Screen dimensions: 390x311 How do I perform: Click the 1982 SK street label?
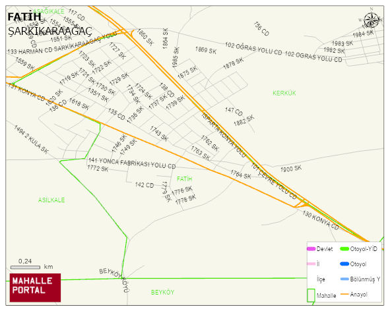pyautogui.click(x=334, y=50)
